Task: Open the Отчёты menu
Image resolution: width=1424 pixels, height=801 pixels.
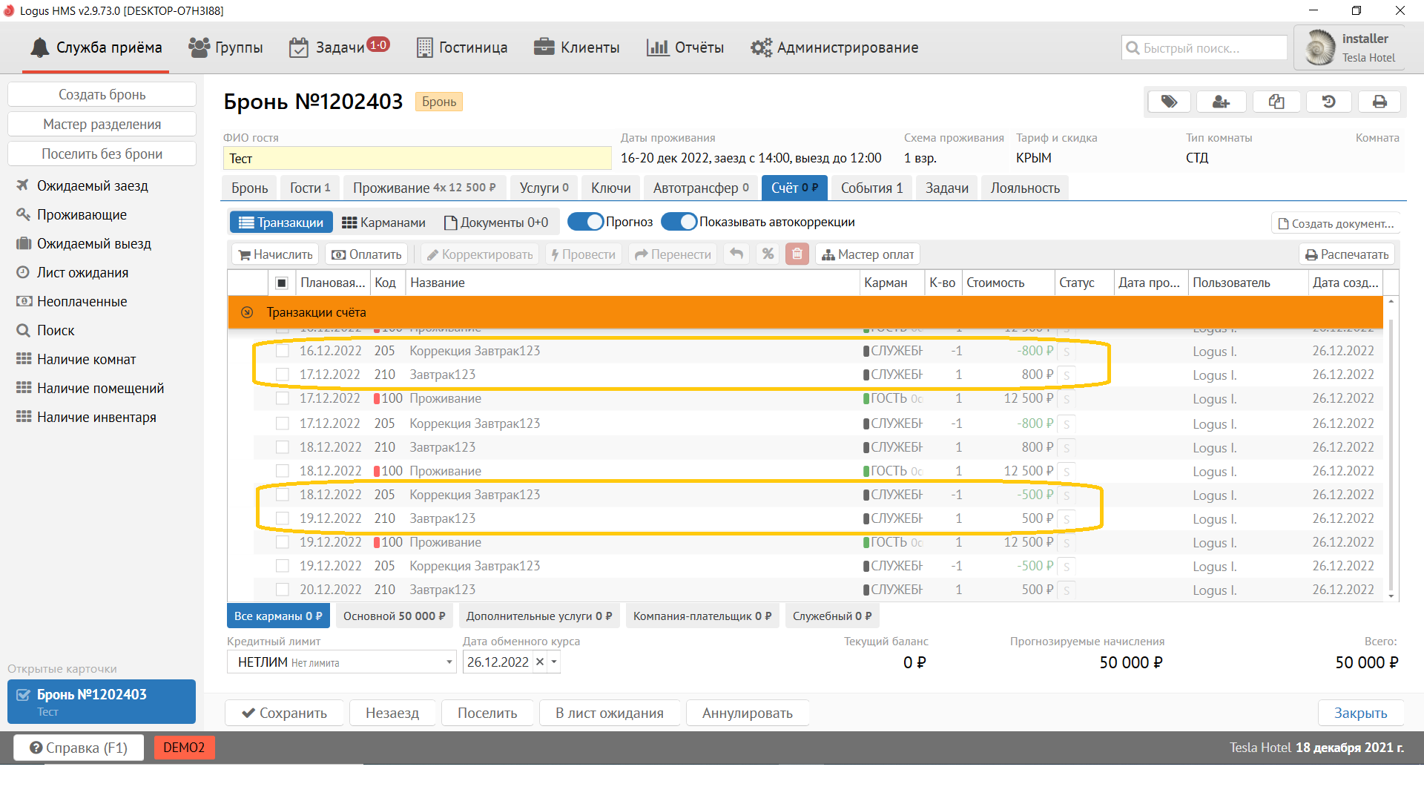Action: tap(685, 47)
